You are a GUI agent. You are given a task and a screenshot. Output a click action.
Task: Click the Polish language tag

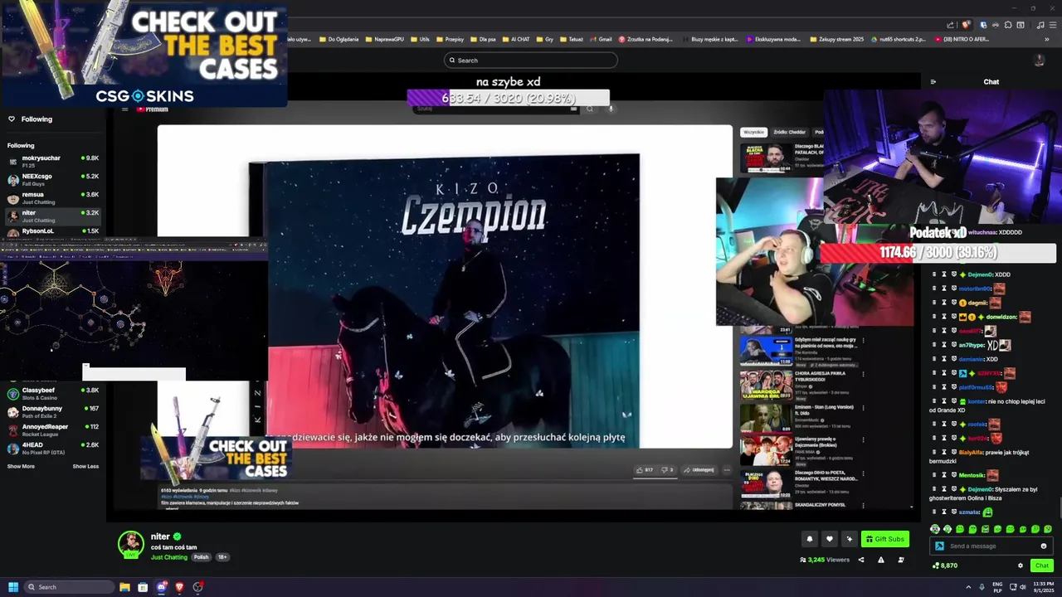(x=202, y=557)
